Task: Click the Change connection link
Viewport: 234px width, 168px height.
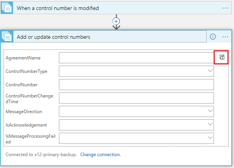Action: (100, 155)
